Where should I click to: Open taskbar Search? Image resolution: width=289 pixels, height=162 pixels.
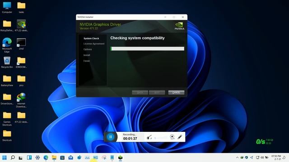click(x=13, y=157)
